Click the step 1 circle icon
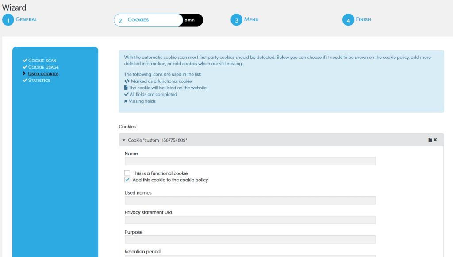This screenshot has height=257, width=453. pyautogui.click(x=8, y=20)
